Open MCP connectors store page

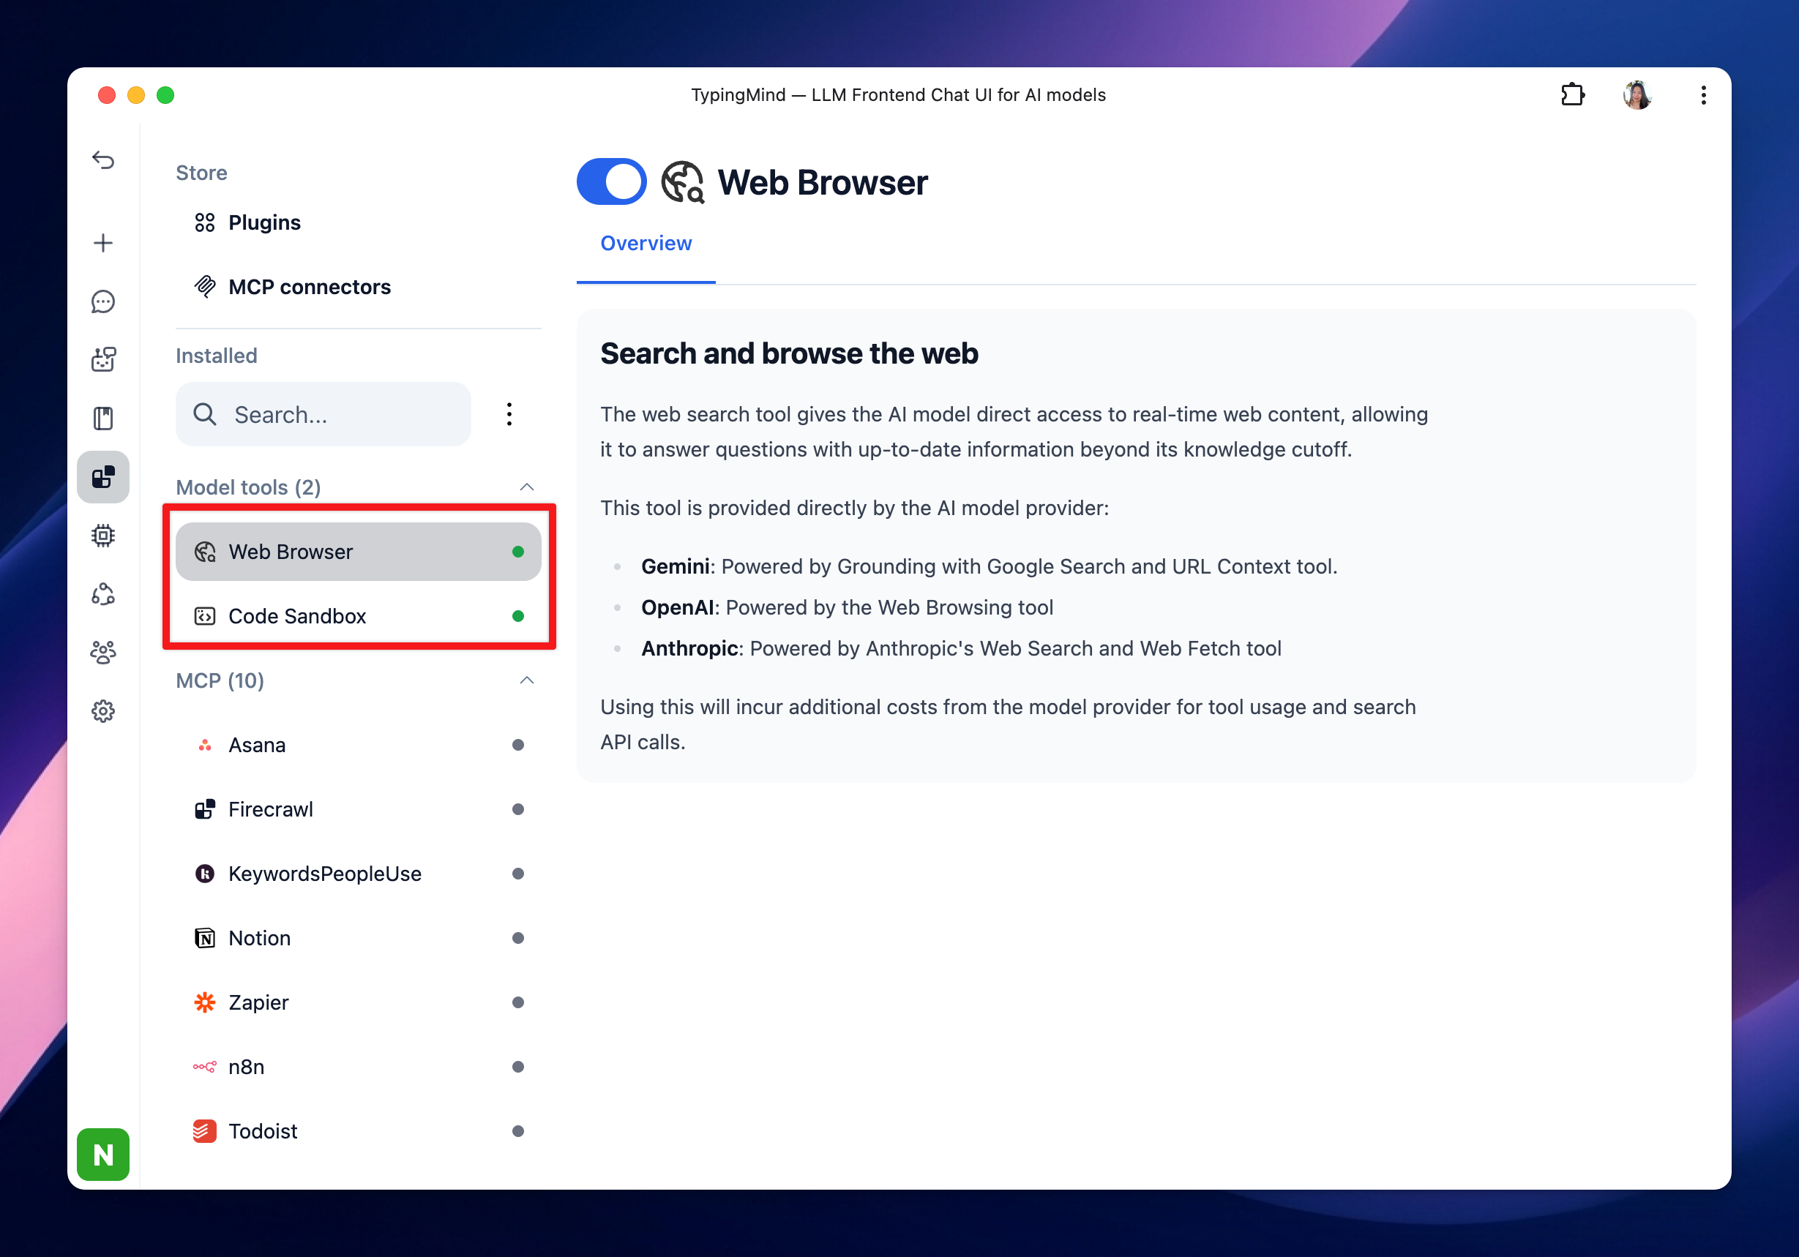pyautogui.click(x=358, y=287)
